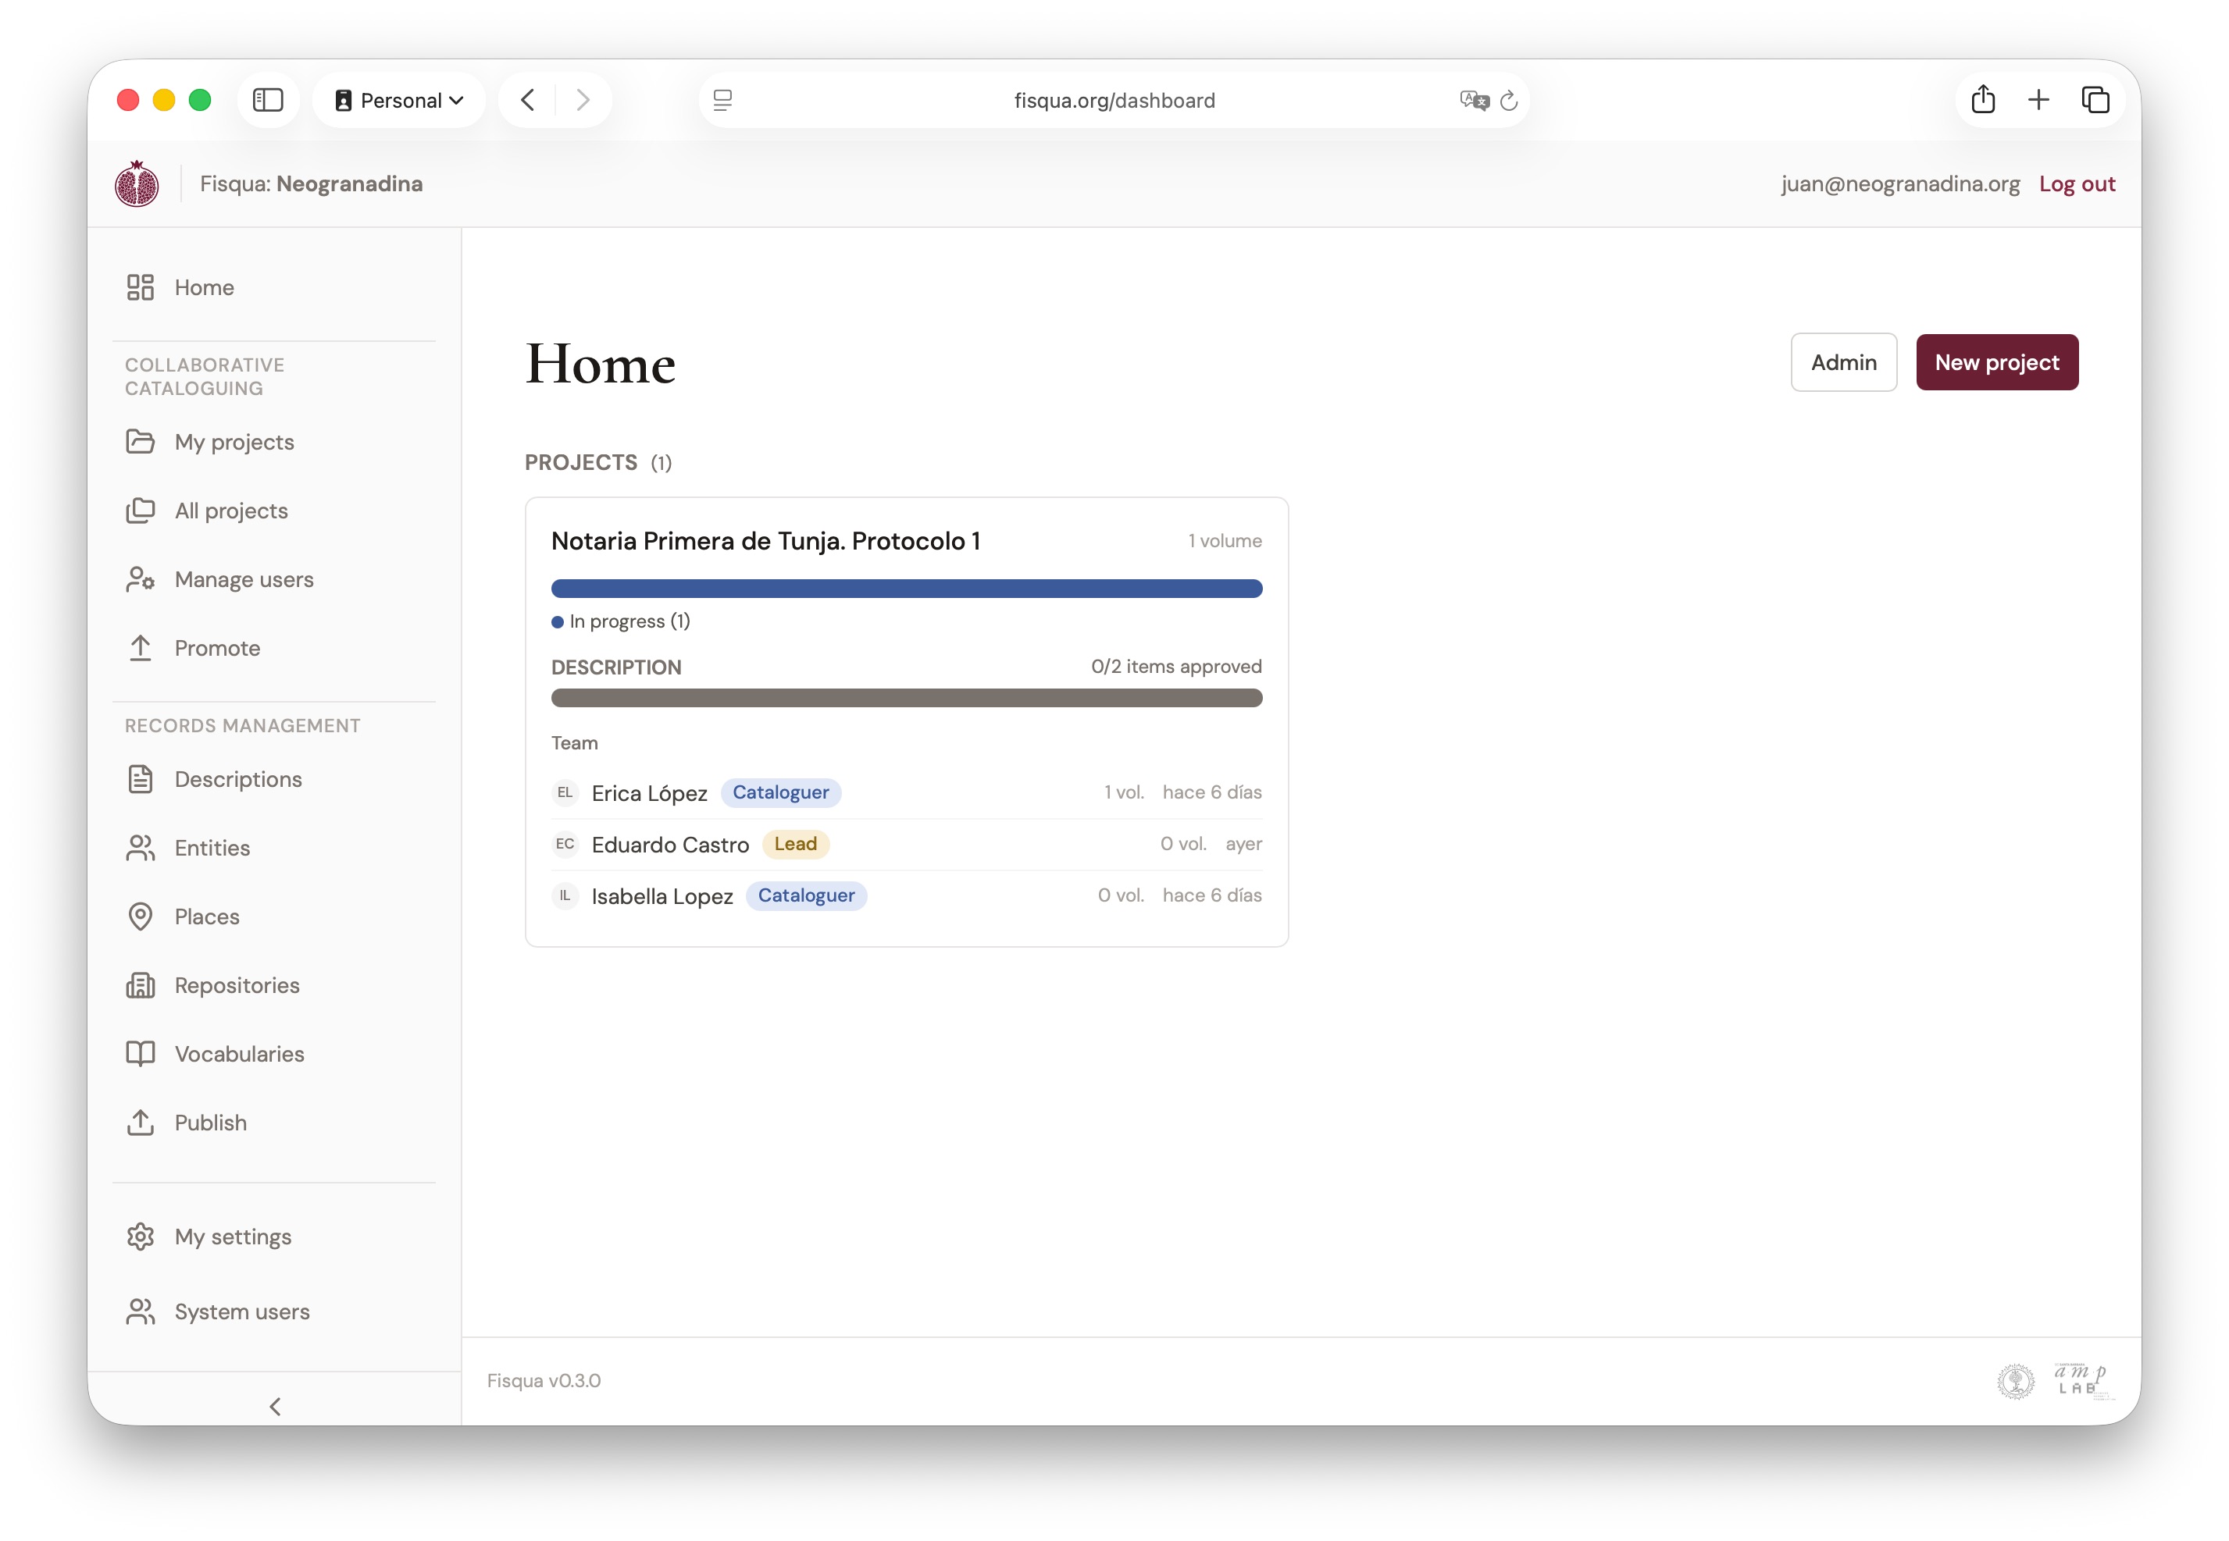The image size is (2229, 1541).
Task: Click the Entities people icon
Action: 140,848
